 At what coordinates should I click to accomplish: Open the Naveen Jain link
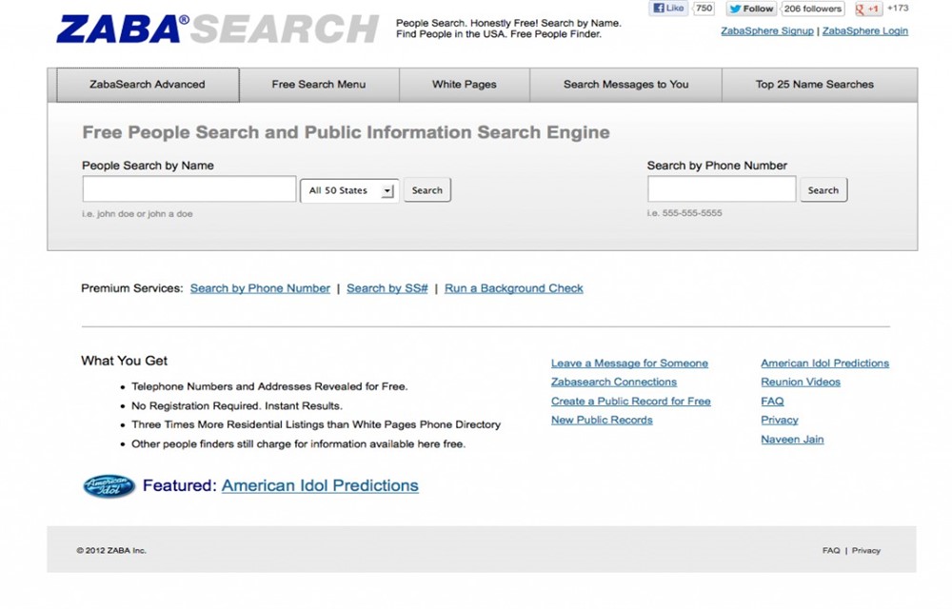coord(792,440)
